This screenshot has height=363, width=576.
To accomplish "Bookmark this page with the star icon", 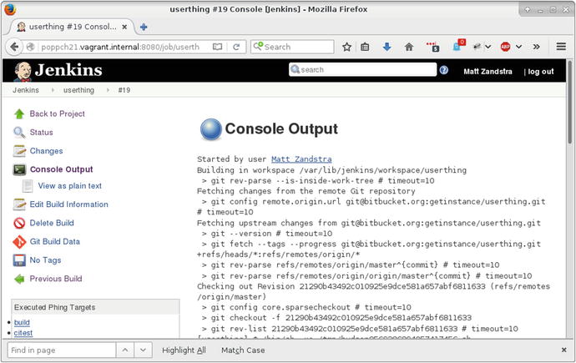I will pyautogui.click(x=346, y=47).
